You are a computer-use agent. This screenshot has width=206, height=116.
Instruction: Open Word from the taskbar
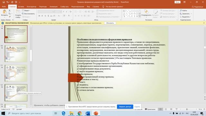click(88, 113)
